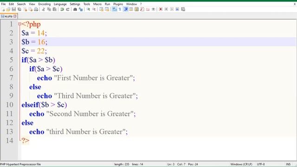Open the User Defined Language icon

click(x=131, y=9)
